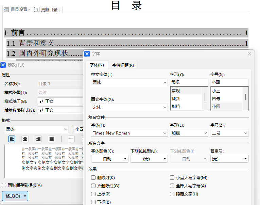Image resolution: width=260 pixels, height=205 pixels.
Task: Toggle 隐藏文字 checkbox
Action: (172, 194)
